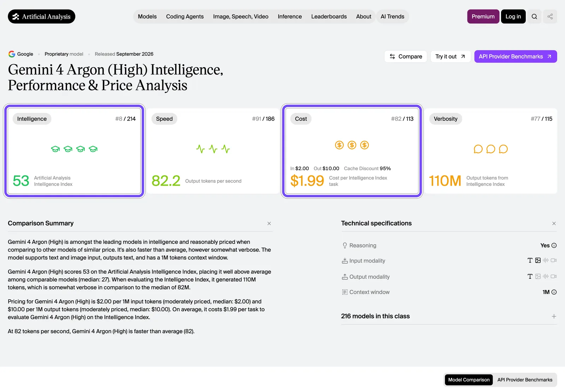Click audio modality icon in Output modality row
The height and width of the screenshot is (392, 565).
click(x=546, y=277)
